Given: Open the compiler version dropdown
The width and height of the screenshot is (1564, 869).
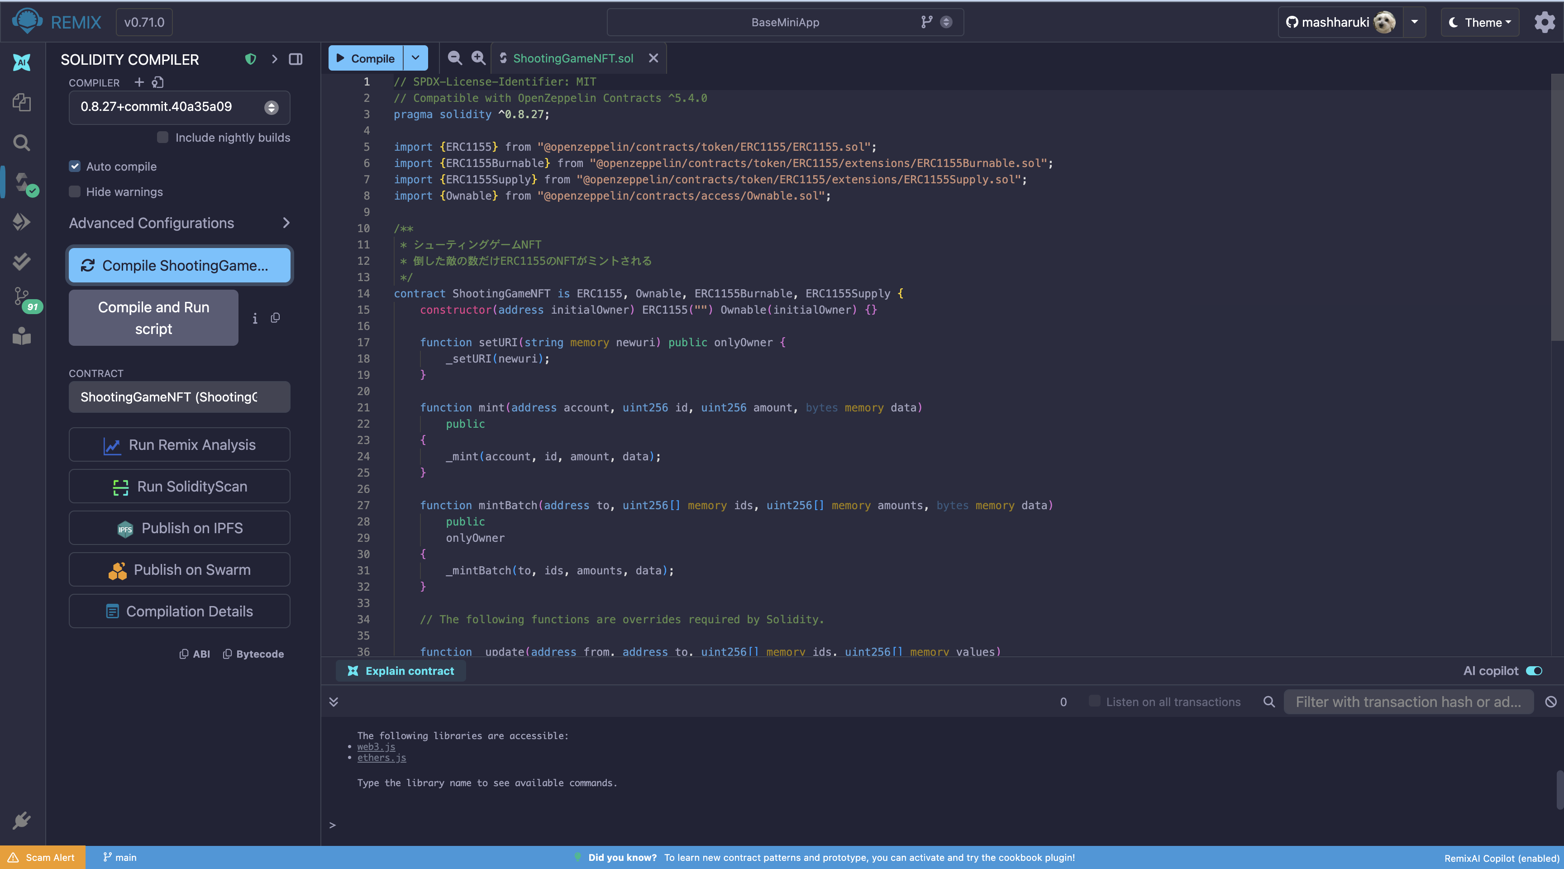Looking at the screenshot, I should tap(178, 107).
